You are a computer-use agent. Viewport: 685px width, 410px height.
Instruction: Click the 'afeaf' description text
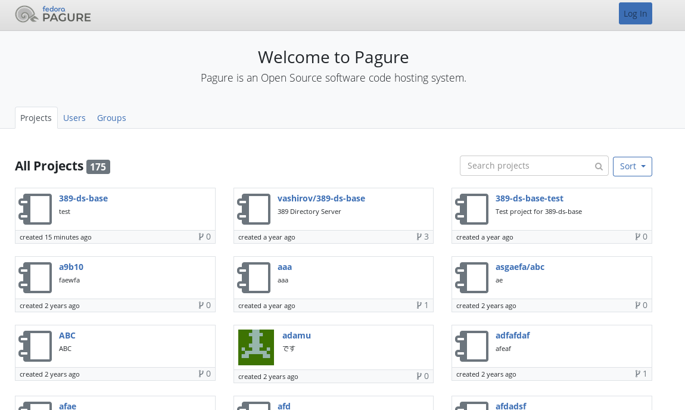(503, 349)
